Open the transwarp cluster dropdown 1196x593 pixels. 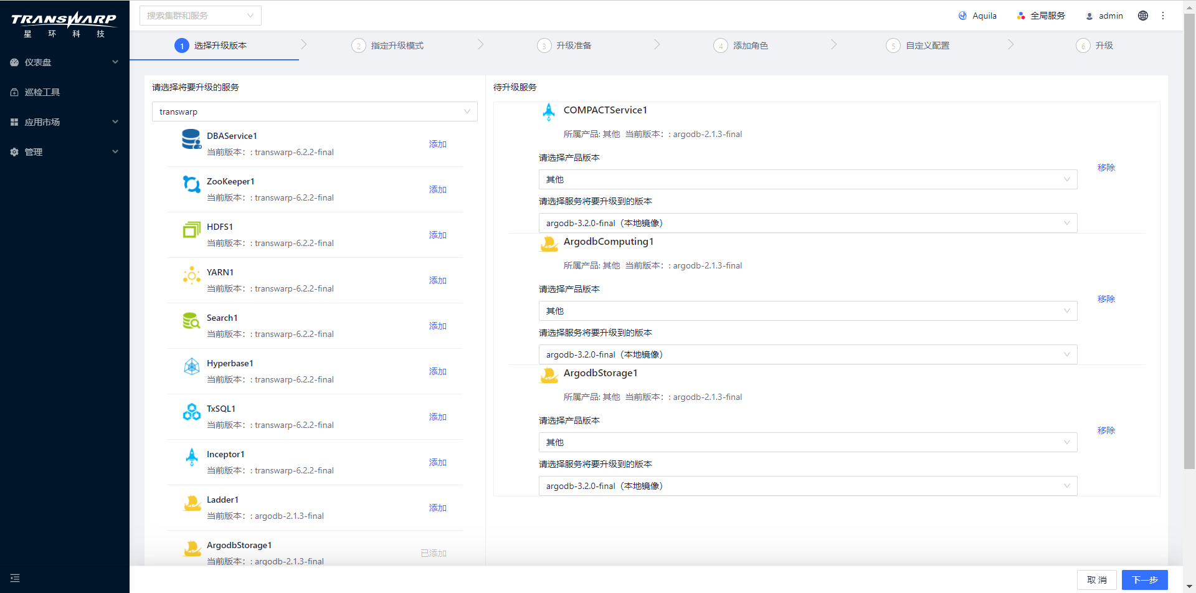click(315, 111)
